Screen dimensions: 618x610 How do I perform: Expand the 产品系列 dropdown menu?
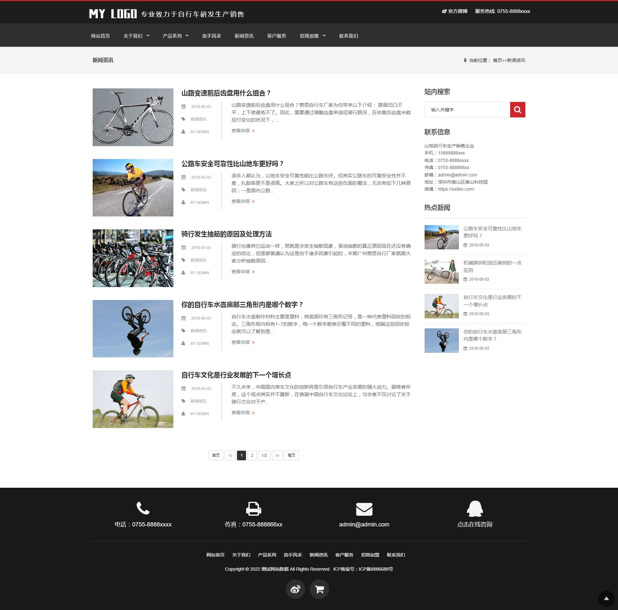(175, 36)
